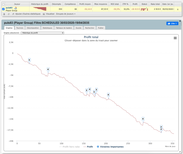The width and height of the screenshot is (183, 154).
Task: Go to the Rechercher tab
Action: [90, 28]
